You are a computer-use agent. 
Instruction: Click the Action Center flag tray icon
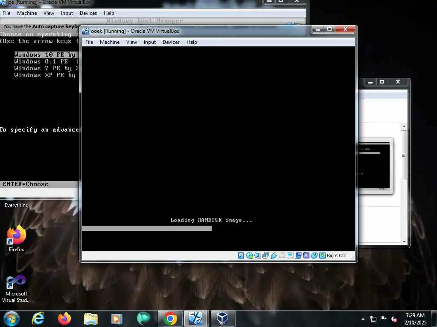[384, 319]
